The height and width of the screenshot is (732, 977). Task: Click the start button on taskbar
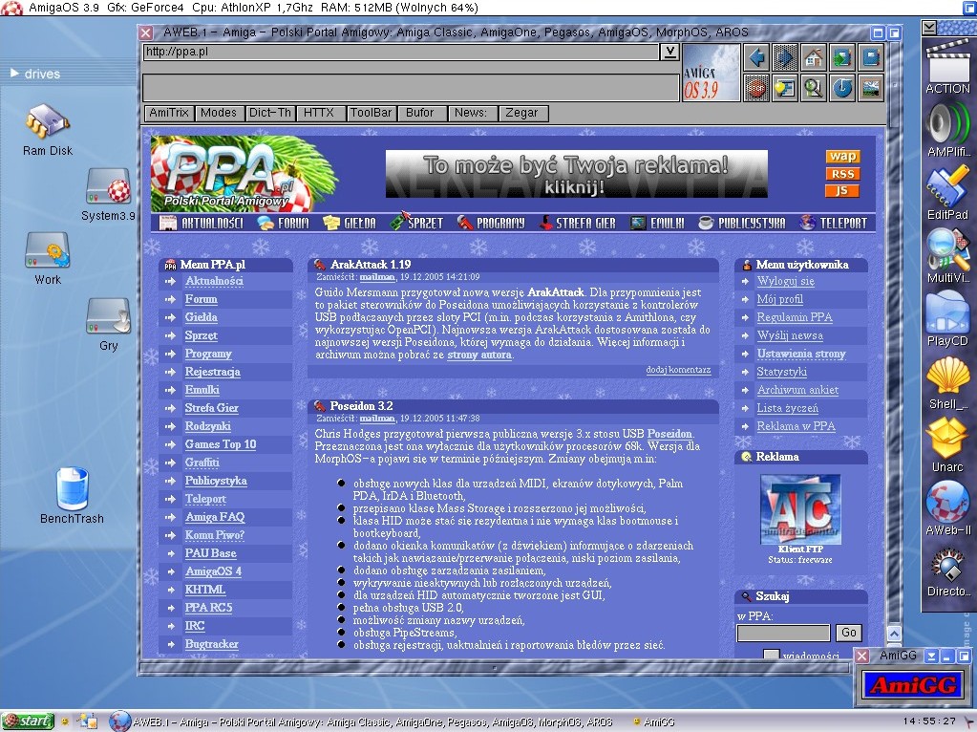coord(28,721)
